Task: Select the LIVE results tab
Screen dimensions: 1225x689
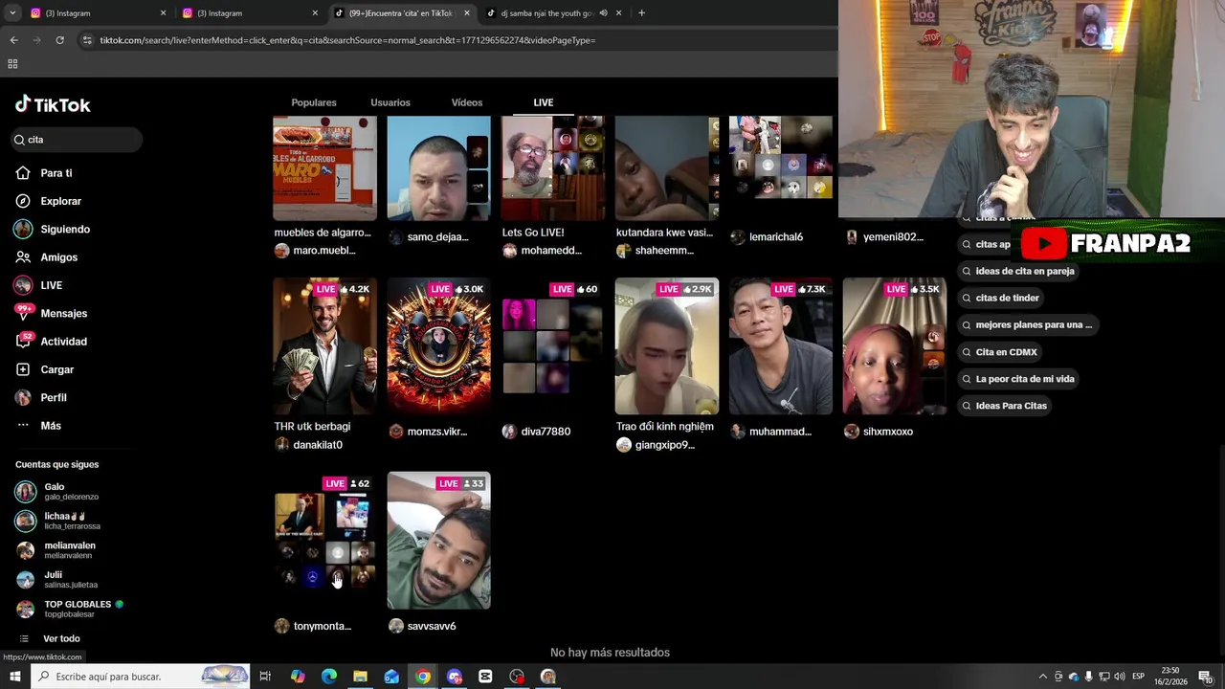Action: tap(544, 102)
